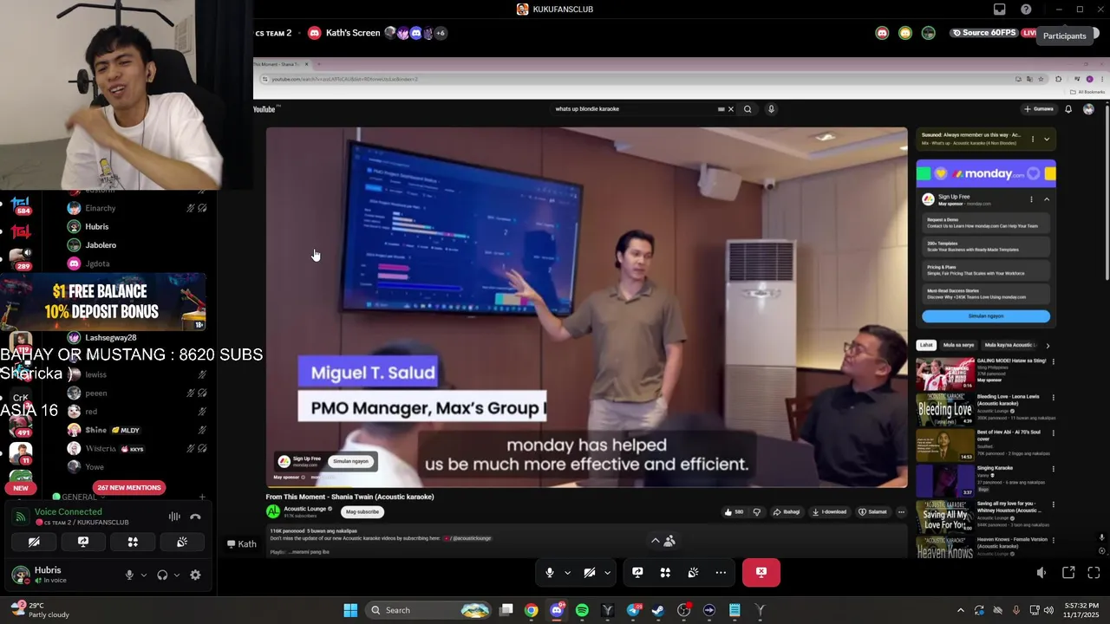
Task: Click the Salamat button under video
Action: pyautogui.click(x=872, y=511)
